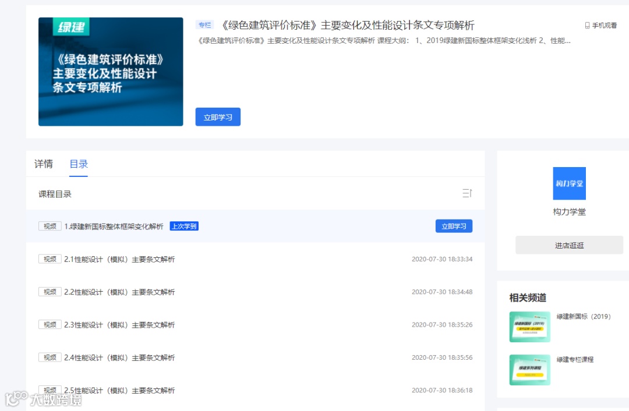
Task: Select the 目录 tab
Action: [x=79, y=164]
